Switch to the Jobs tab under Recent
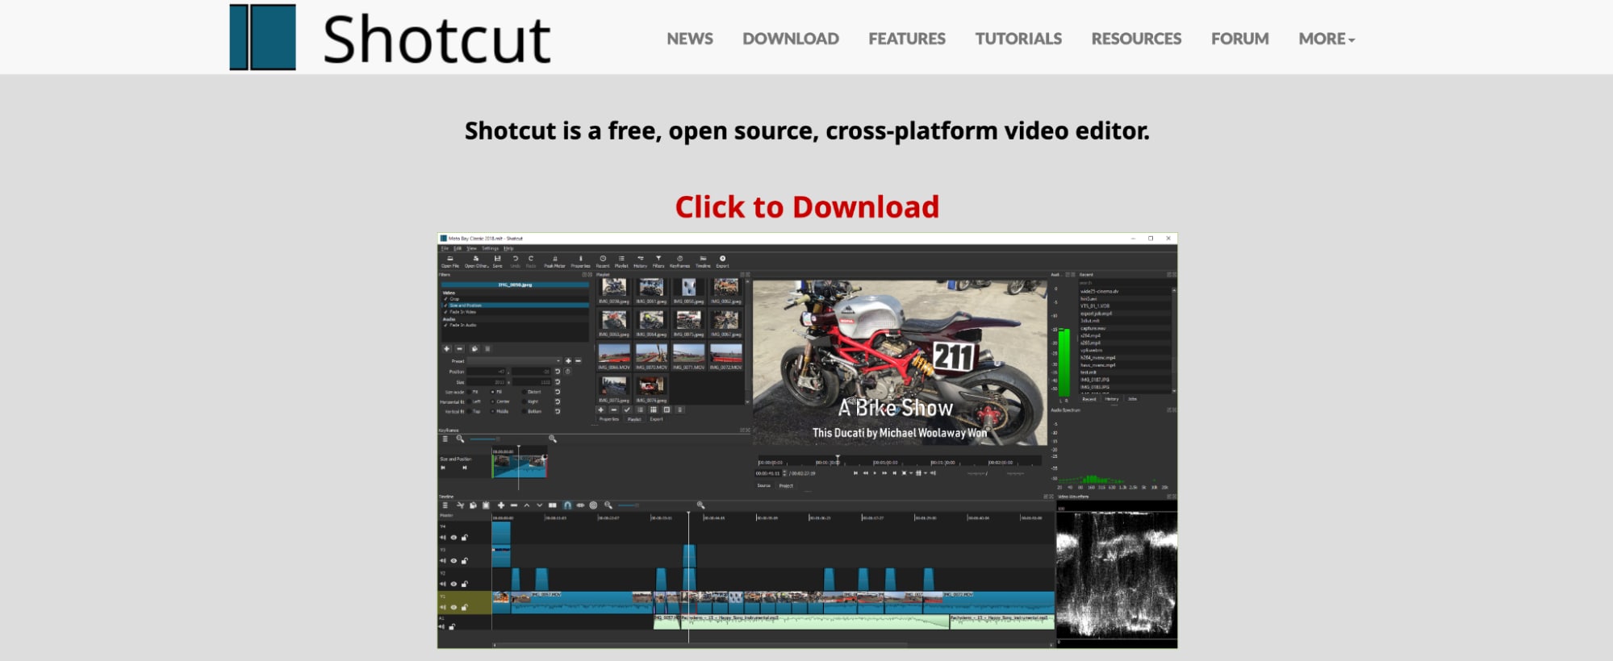This screenshot has width=1613, height=661. tap(1132, 399)
